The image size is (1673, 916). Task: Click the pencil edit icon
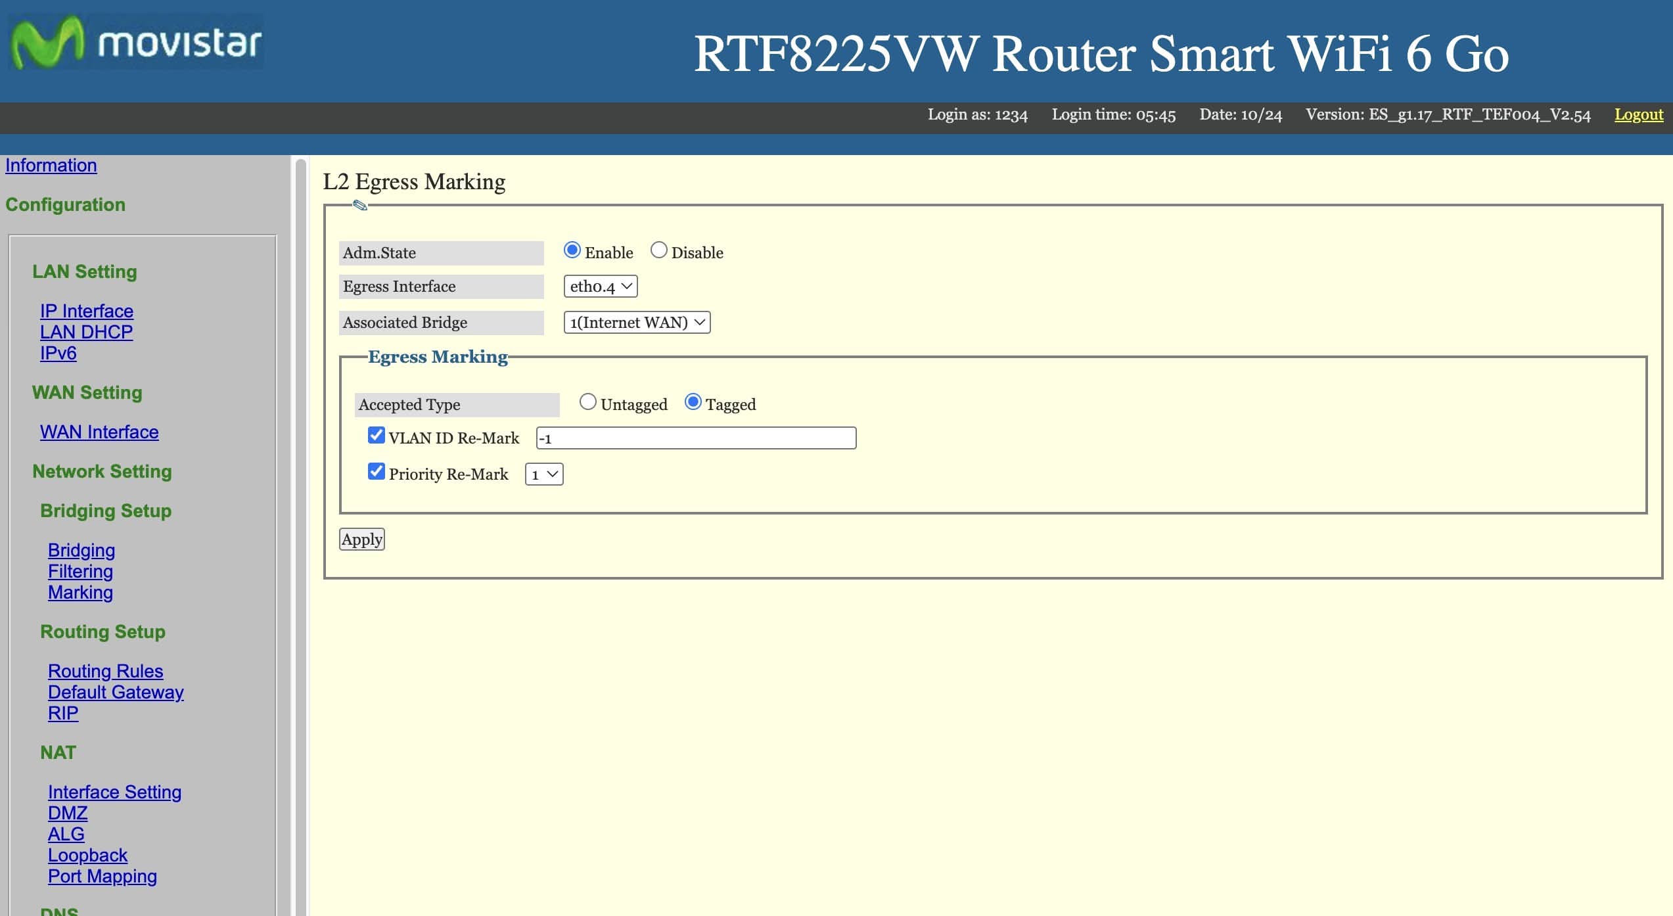[359, 206]
